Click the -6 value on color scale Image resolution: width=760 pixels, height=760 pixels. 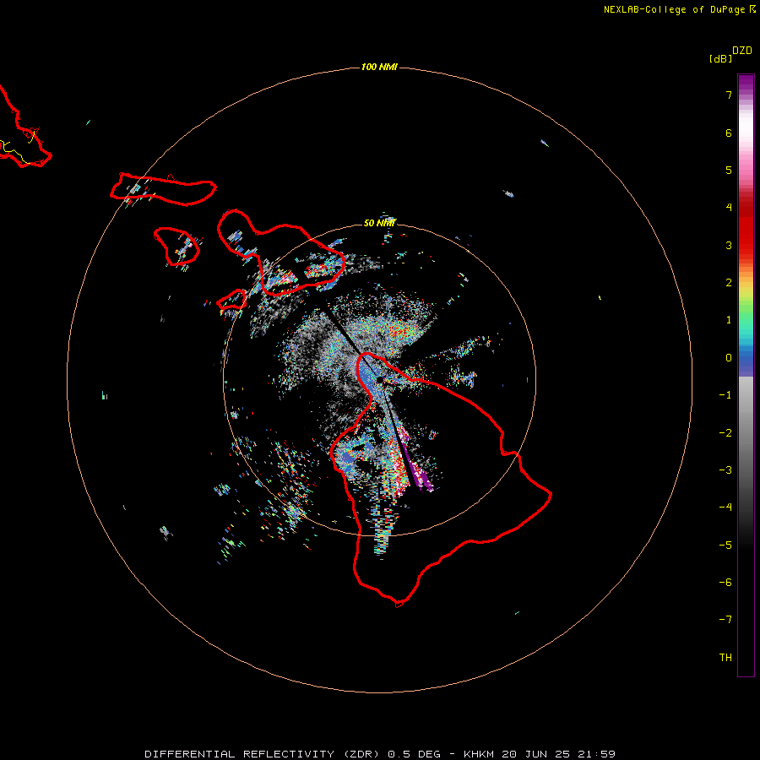[725, 583]
